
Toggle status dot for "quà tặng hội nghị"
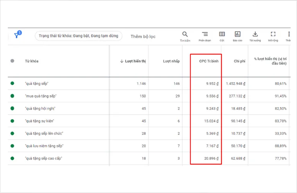13,108
